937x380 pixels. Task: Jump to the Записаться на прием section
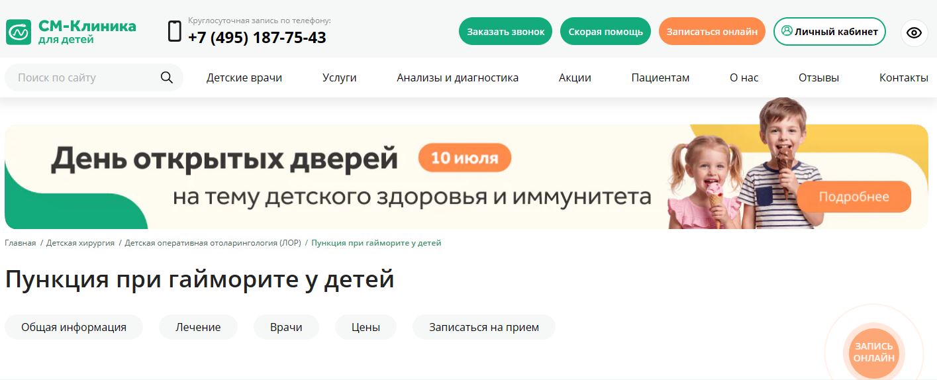pyautogui.click(x=484, y=327)
